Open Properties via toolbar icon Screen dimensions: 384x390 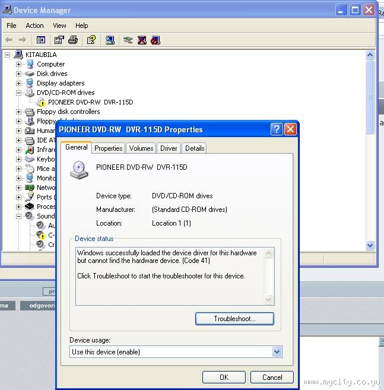[59, 40]
